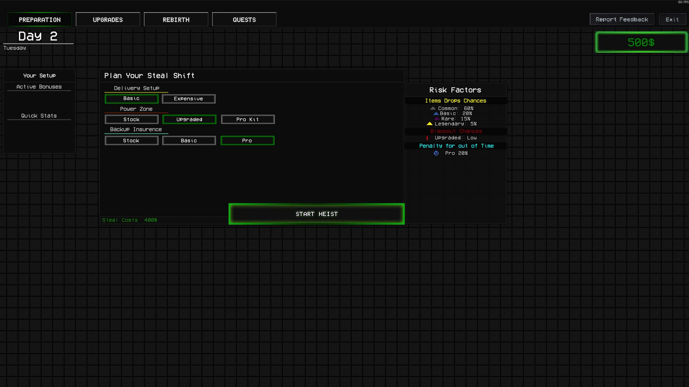Select Expensive delivery setup

click(188, 99)
